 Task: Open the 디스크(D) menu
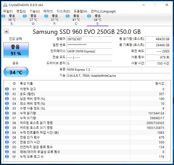pos(63,11)
